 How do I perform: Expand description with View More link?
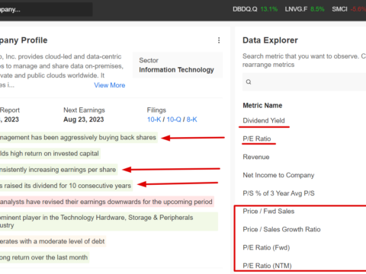click(x=110, y=85)
